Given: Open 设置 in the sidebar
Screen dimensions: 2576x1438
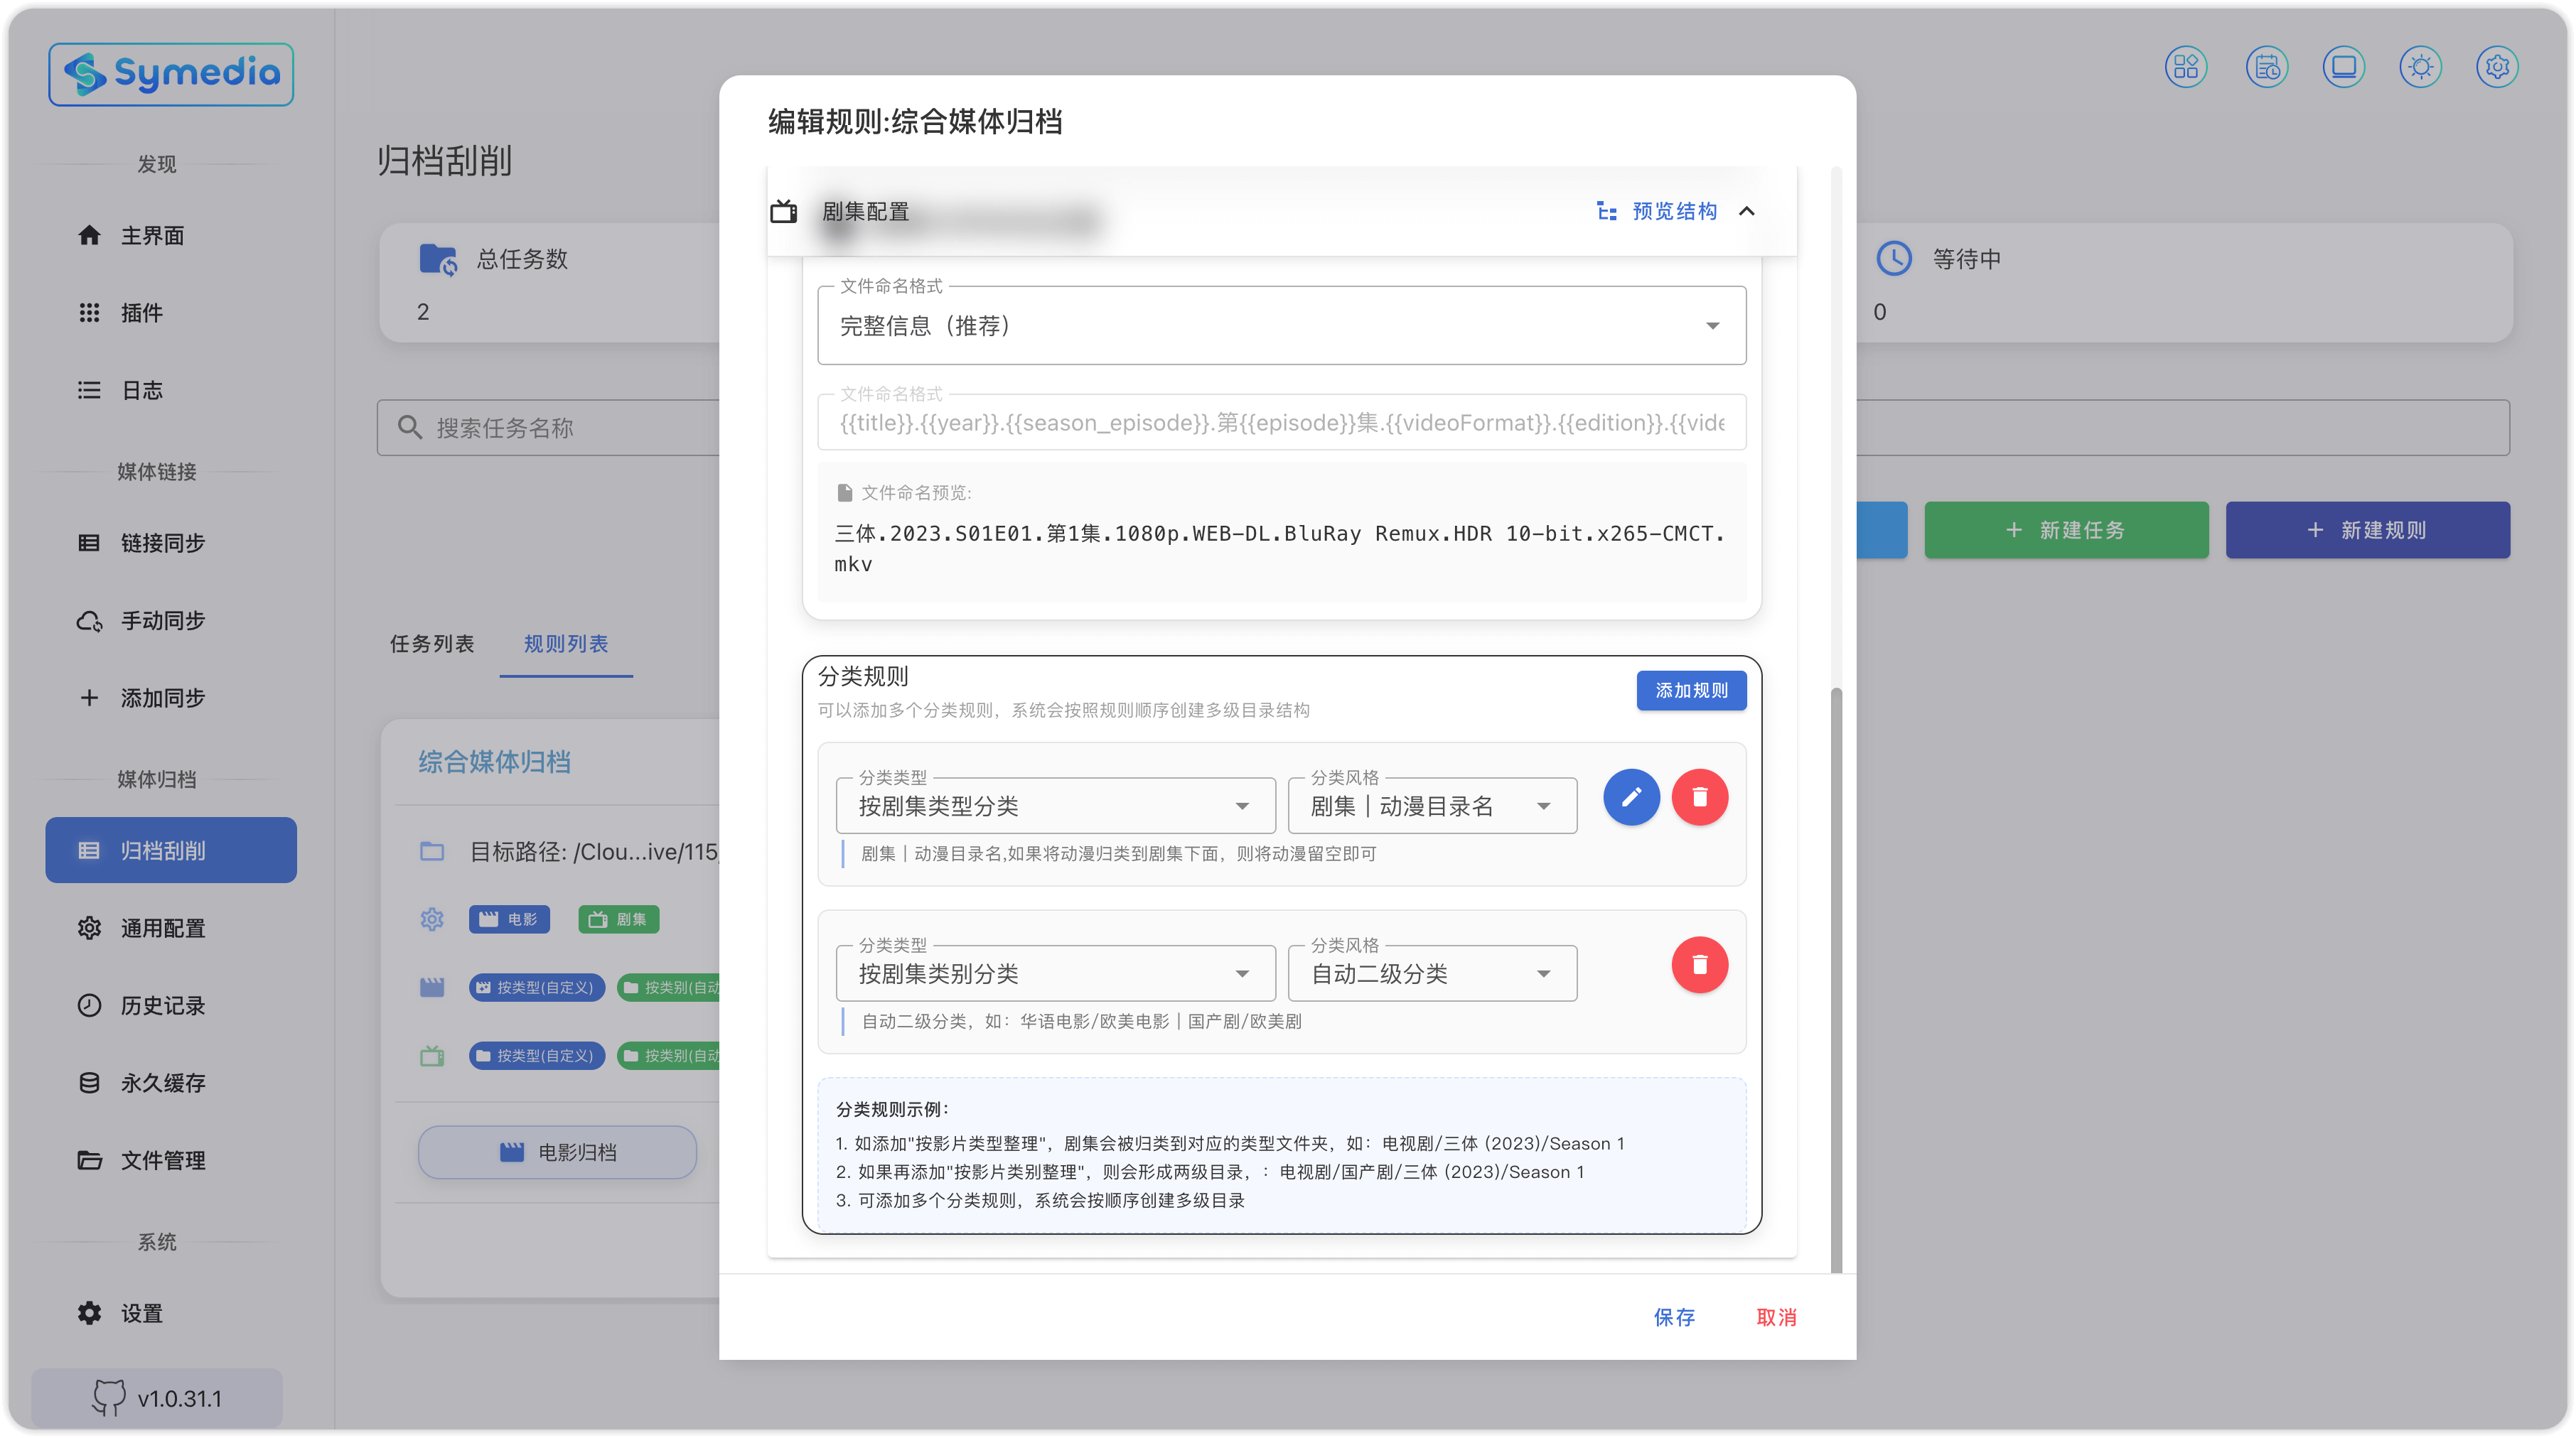Looking at the screenshot, I should (x=171, y=1313).
